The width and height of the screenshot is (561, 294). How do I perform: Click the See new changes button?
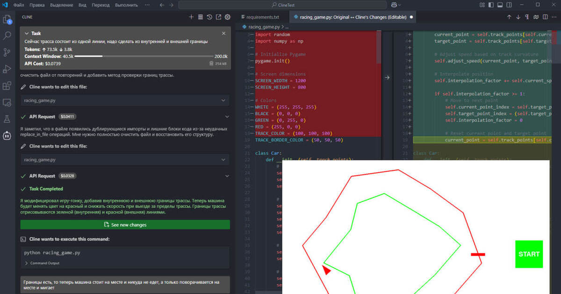pyautogui.click(x=125, y=225)
